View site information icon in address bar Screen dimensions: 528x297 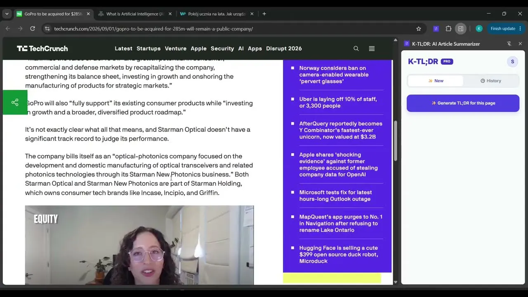(47, 28)
